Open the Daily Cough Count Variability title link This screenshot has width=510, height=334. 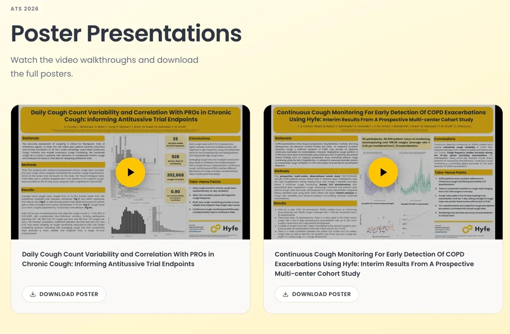118,259
